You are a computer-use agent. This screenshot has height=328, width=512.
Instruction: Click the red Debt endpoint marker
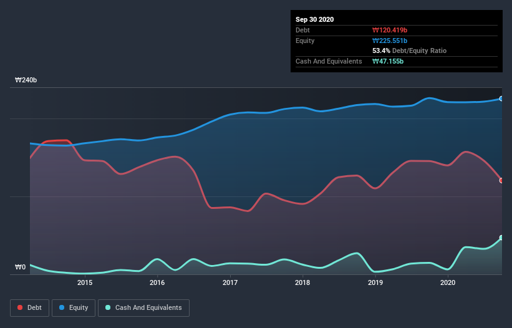pos(501,180)
